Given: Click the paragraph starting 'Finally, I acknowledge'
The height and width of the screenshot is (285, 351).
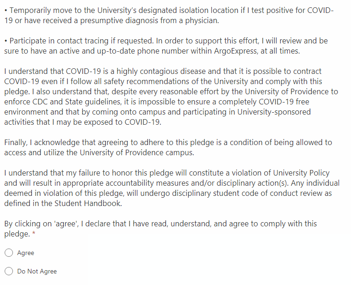Looking at the screenshot, I should (168, 147).
